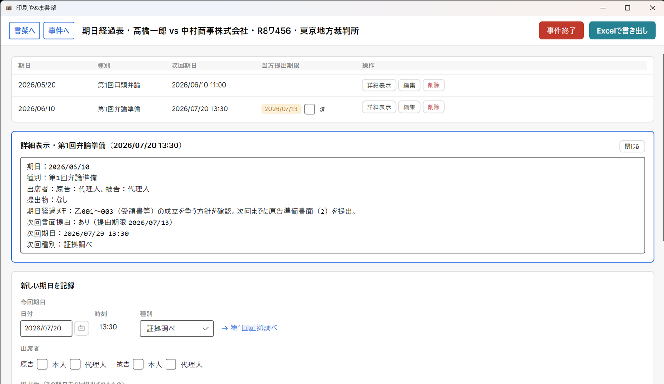The image size is (664, 384).
Task: Click the 次回期日 column header
Action: (x=184, y=65)
